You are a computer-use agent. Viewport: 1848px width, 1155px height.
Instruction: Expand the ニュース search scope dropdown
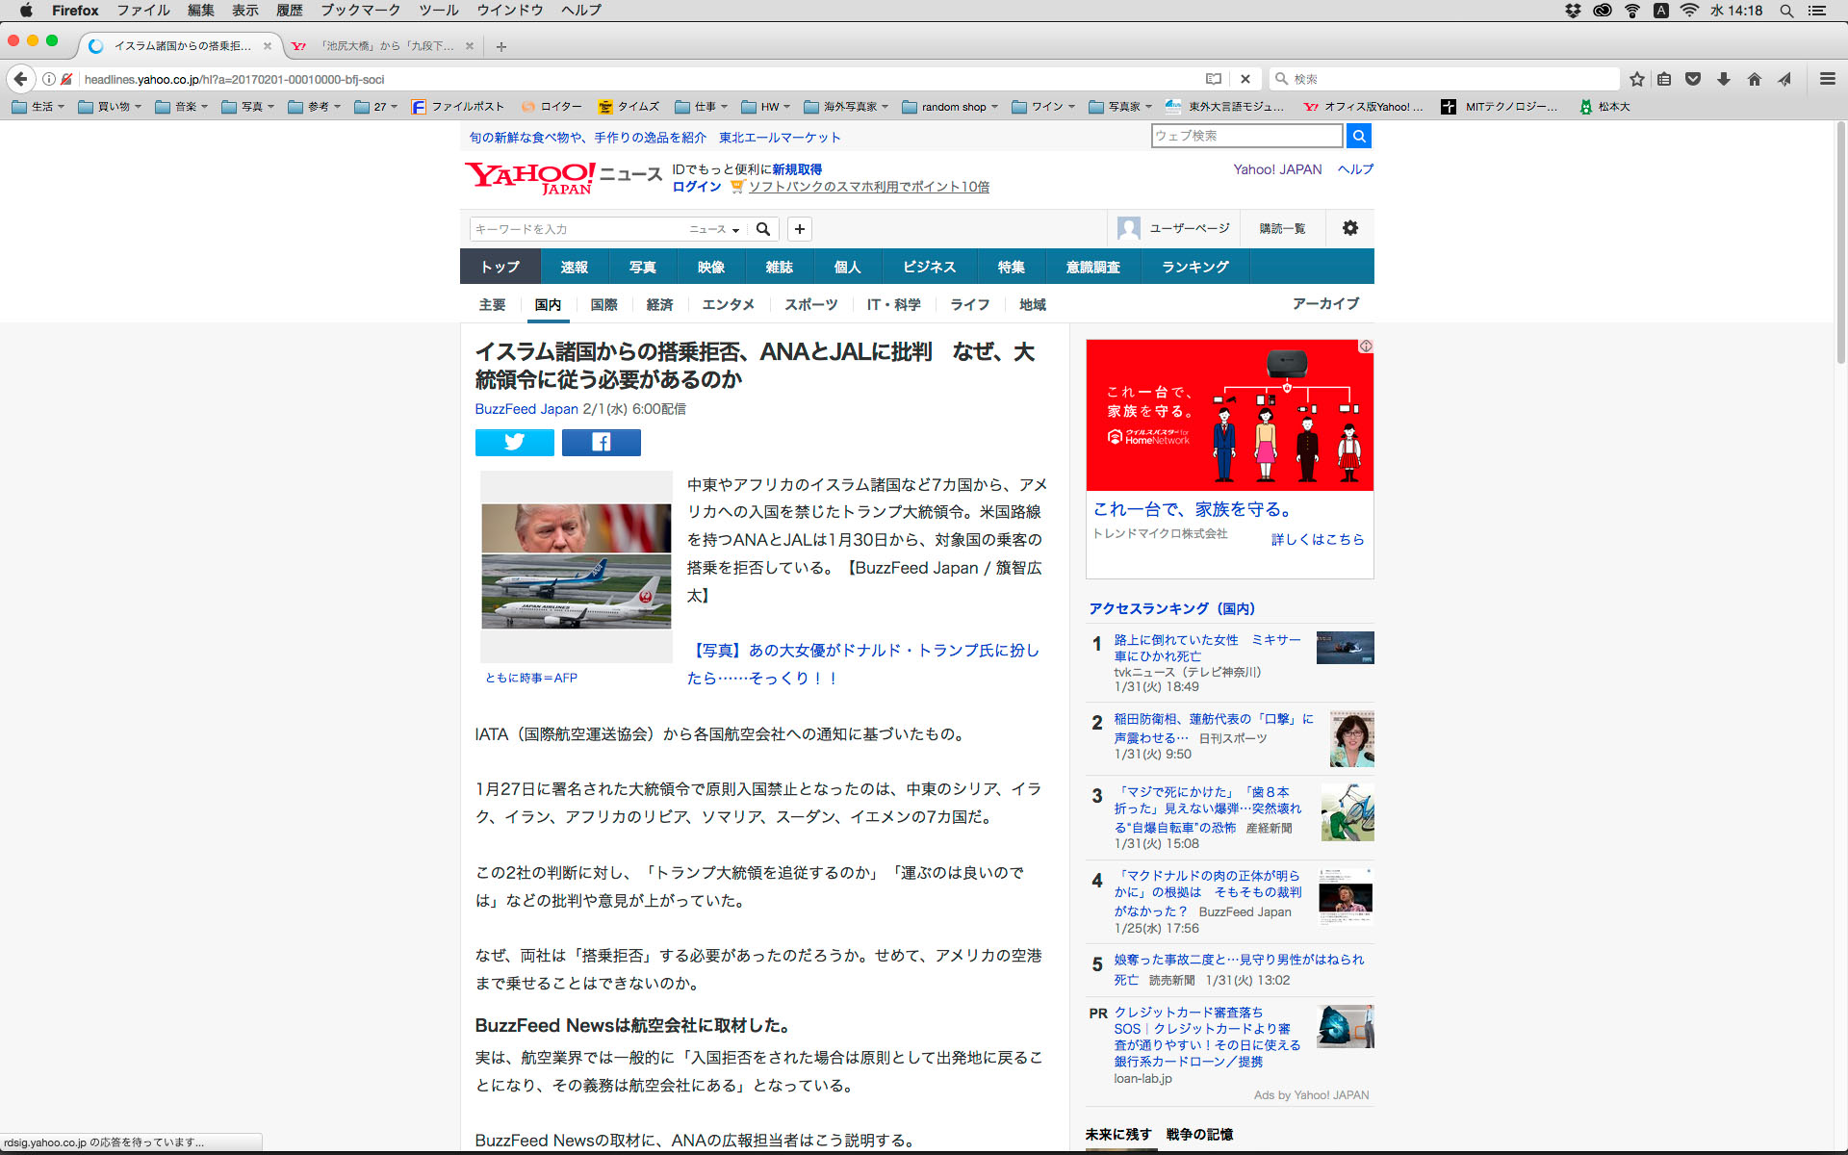(x=714, y=229)
